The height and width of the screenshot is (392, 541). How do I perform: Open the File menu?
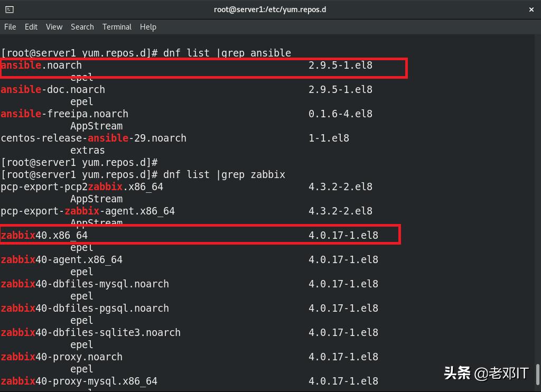point(10,26)
